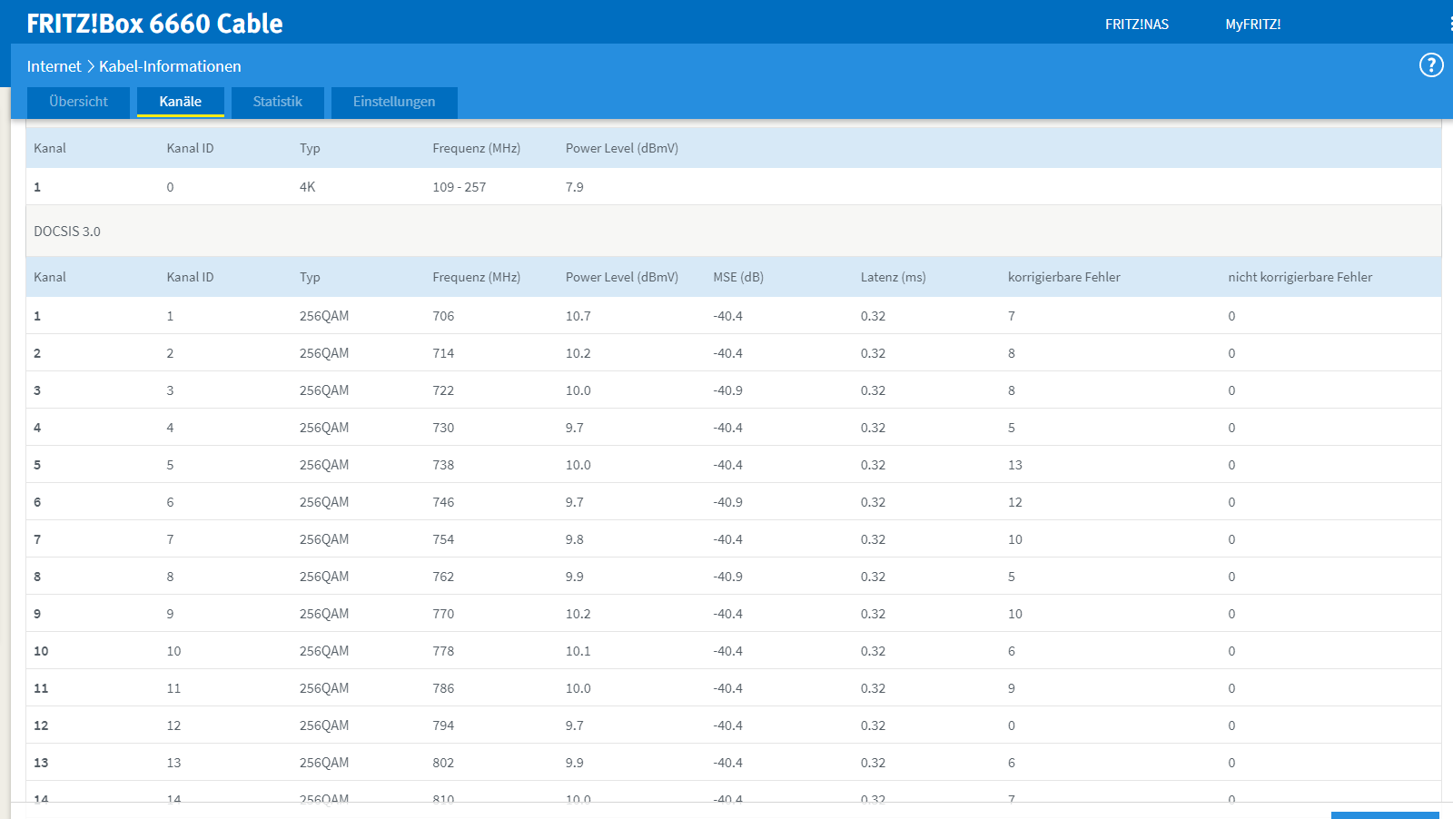Open the MyFRITZ! link
The width and height of the screenshot is (1453, 819).
tap(1253, 25)
